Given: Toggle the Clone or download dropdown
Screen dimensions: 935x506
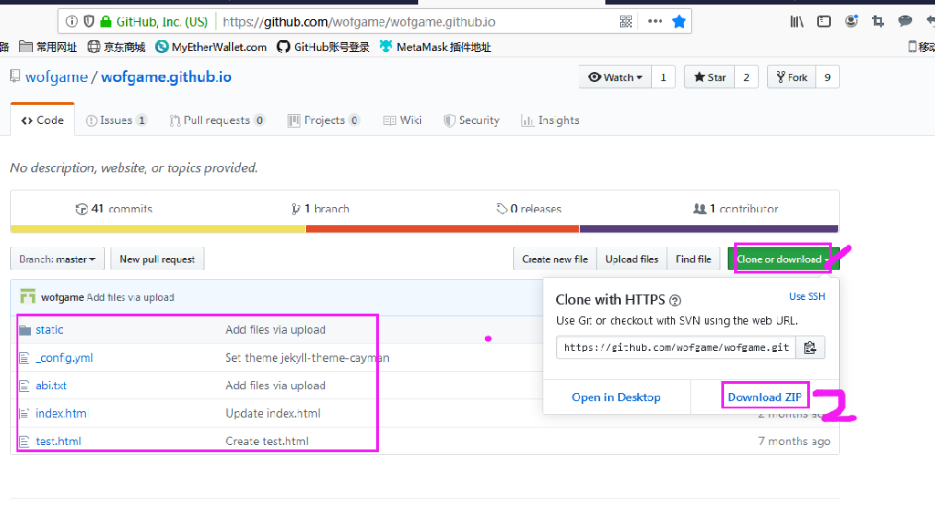Looking at the screenshot, I should pos(783,259).
